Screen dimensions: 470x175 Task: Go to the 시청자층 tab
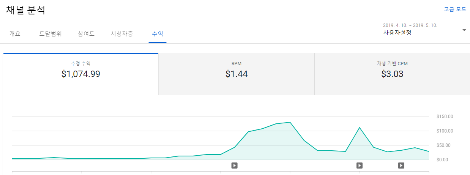122,34
